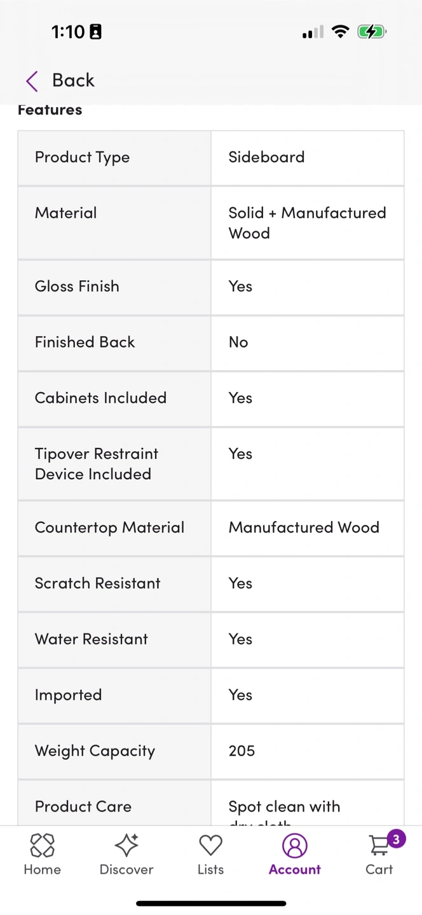Viewport: 422px width, 915px height.
Task: Select the Lists tab label
Action: (x=210, y=869)
